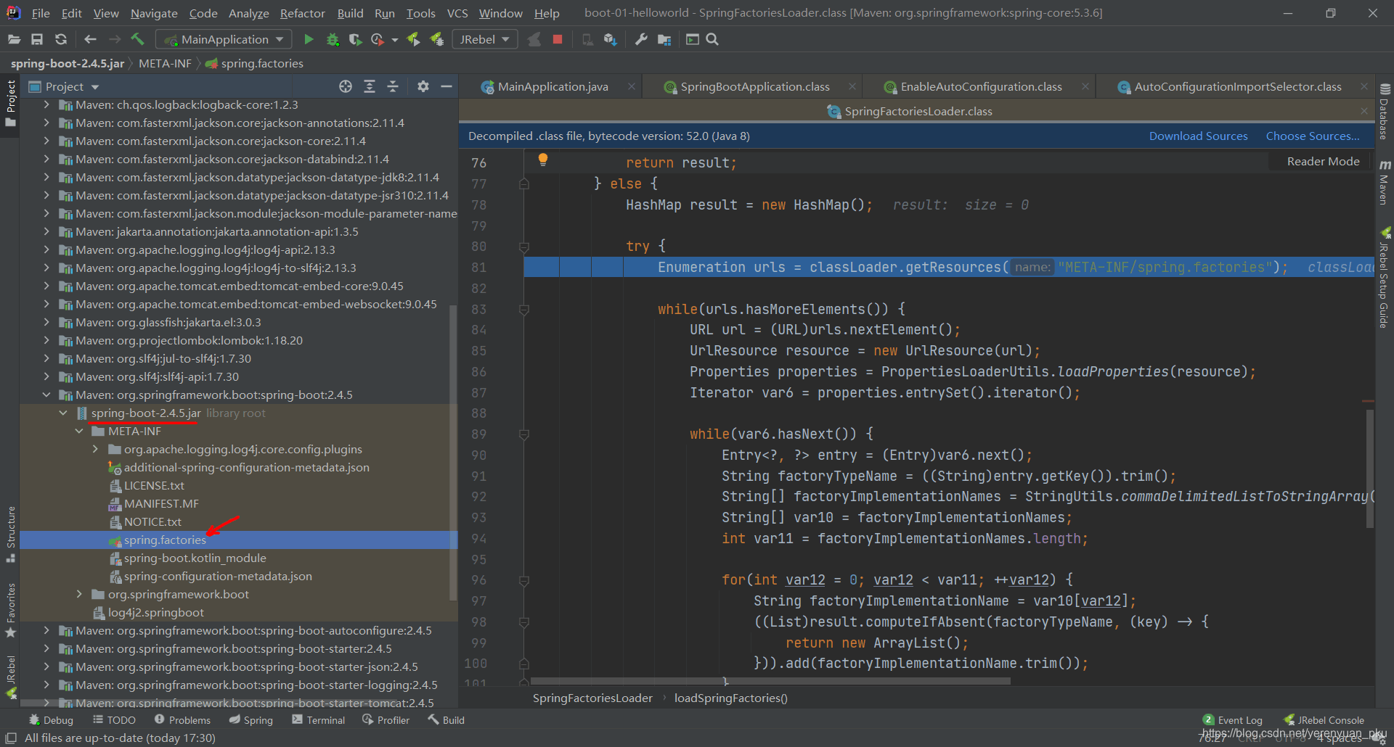Switch to EnableAutoConfiguration.class tab
Viewport: 1394px width, 747px height.
coord(980,86)
